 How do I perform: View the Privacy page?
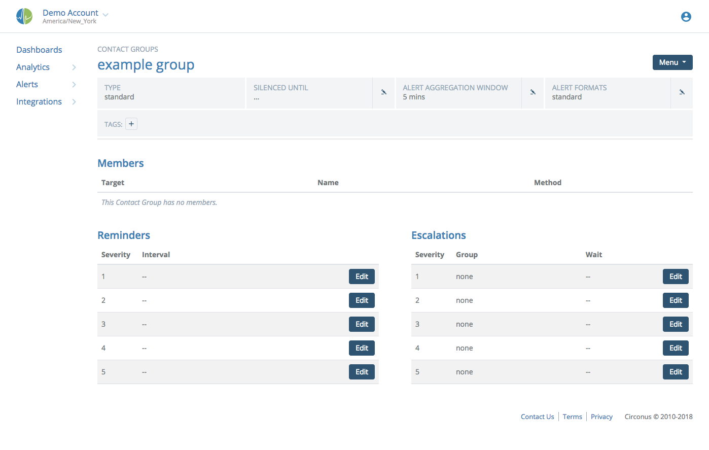(601, 417)
